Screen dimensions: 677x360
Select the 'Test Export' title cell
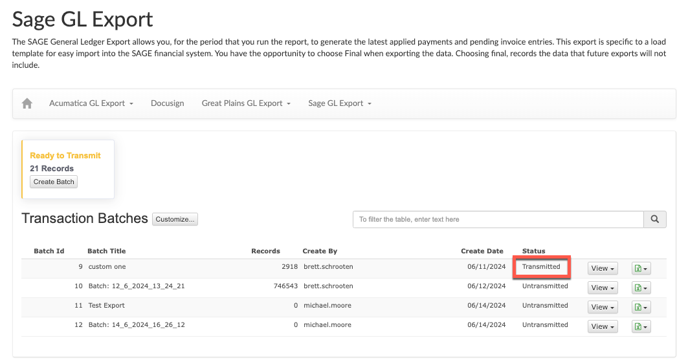point(106,306)
